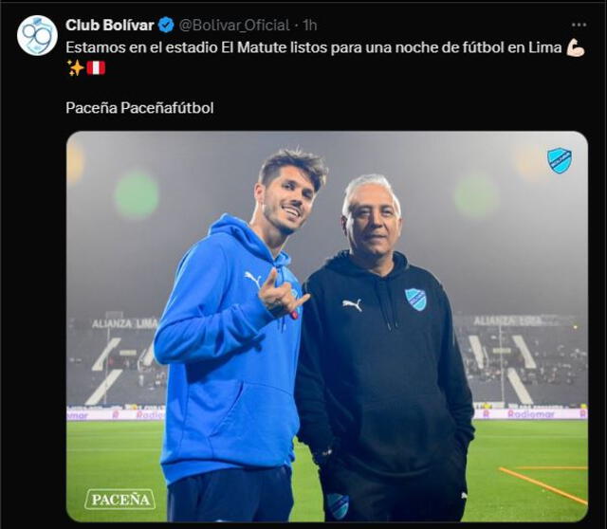607x529 pixels.
Task: Click the flexed bicep emoji
Action: [575, 47]
